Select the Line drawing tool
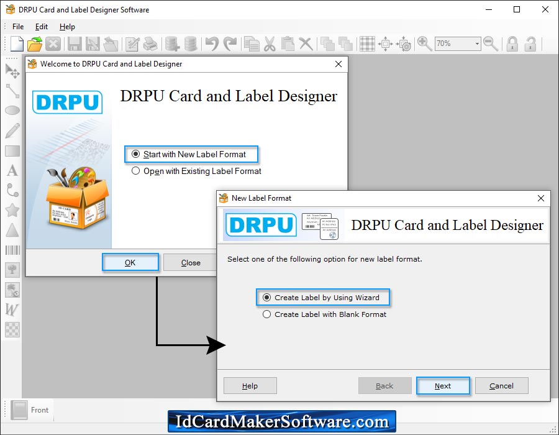This screenshot has width=559, height=435. click(12, 91)
